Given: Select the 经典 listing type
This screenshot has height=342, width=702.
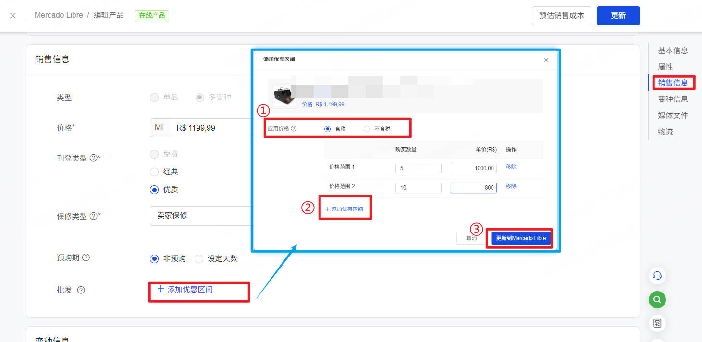Looking at the screenshot, I should pos(154,172).
